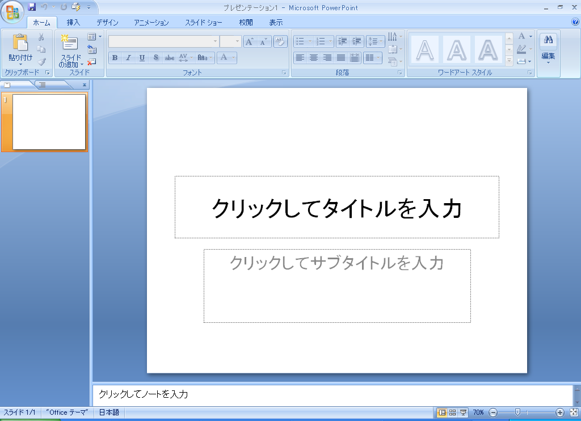Distribute text evenly
This screenshot has width=581, height=421.
(x=354, y=58)
